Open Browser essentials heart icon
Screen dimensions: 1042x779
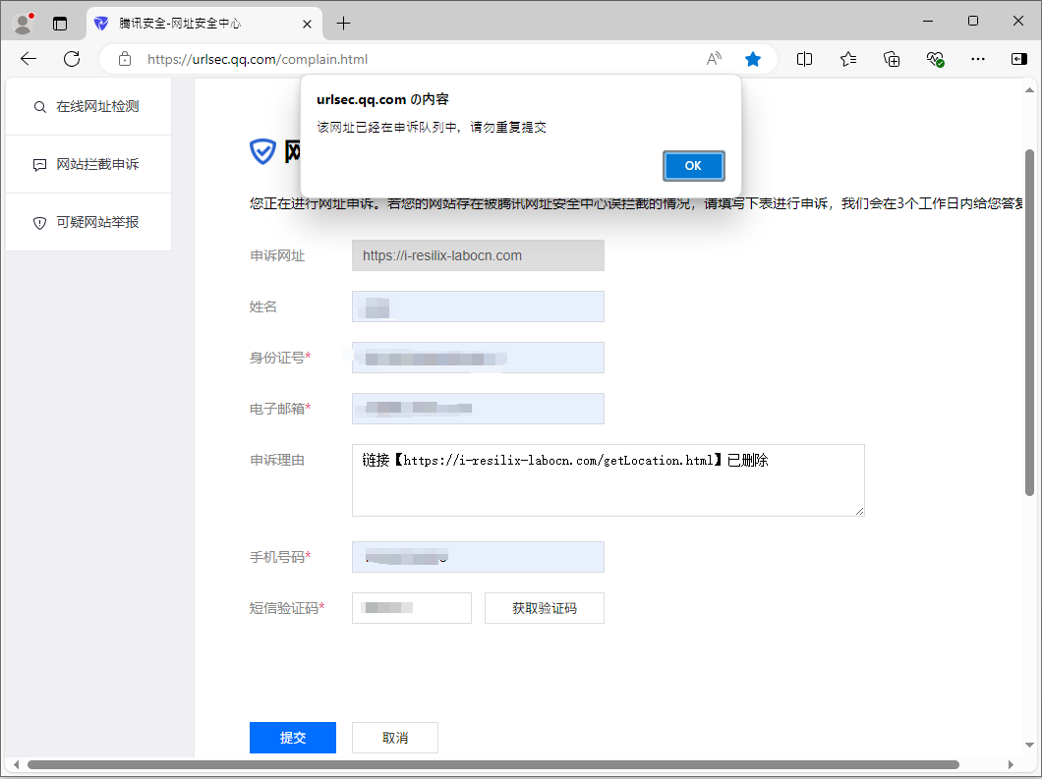pyautogui.click(x=935, y=59)
